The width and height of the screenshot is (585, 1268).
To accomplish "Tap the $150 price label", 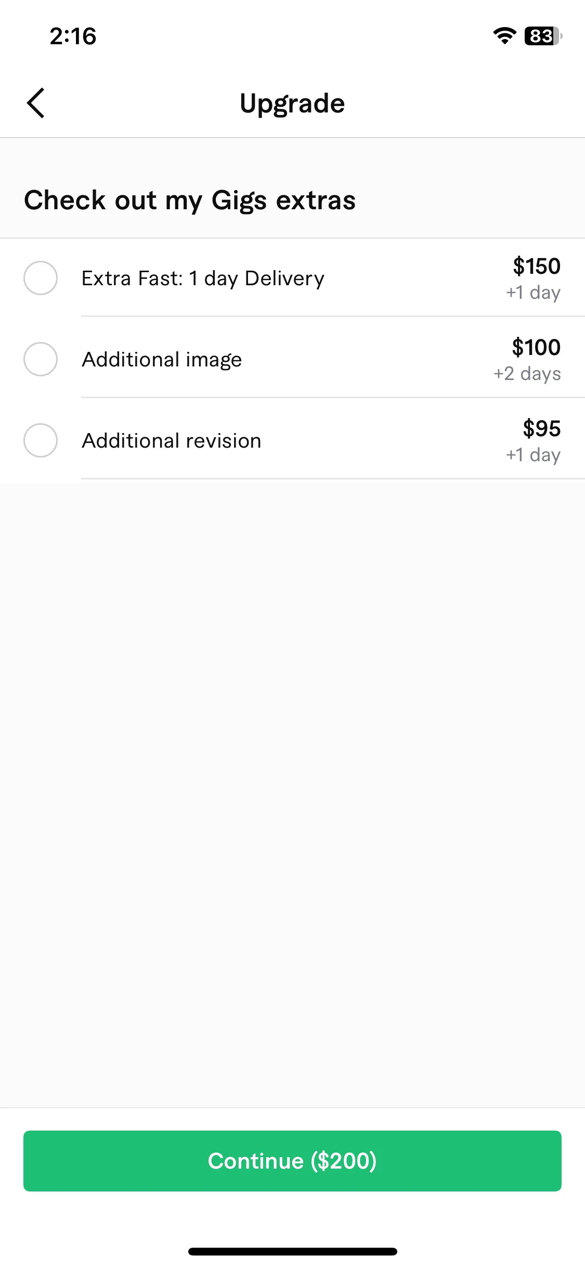I will pyautogui.click(x=537, y=266).
